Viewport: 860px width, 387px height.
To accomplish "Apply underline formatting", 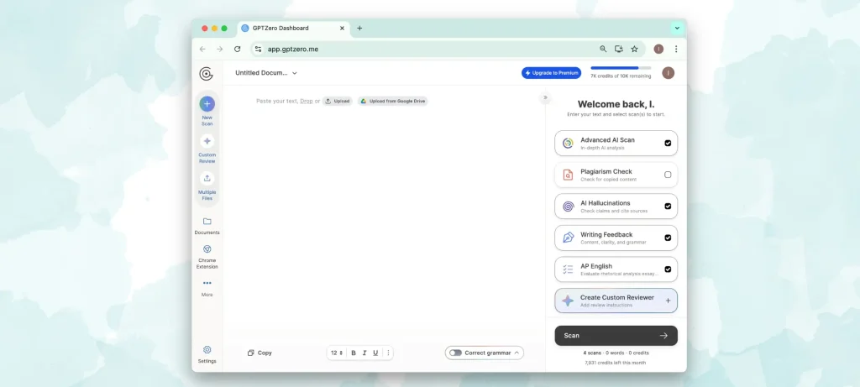I will point(375,353).
